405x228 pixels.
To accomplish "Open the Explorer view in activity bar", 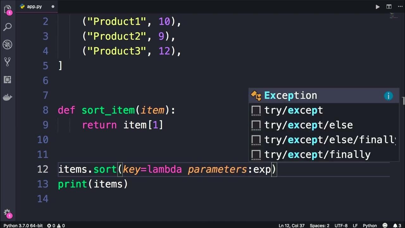I will [x=7, y=10].
